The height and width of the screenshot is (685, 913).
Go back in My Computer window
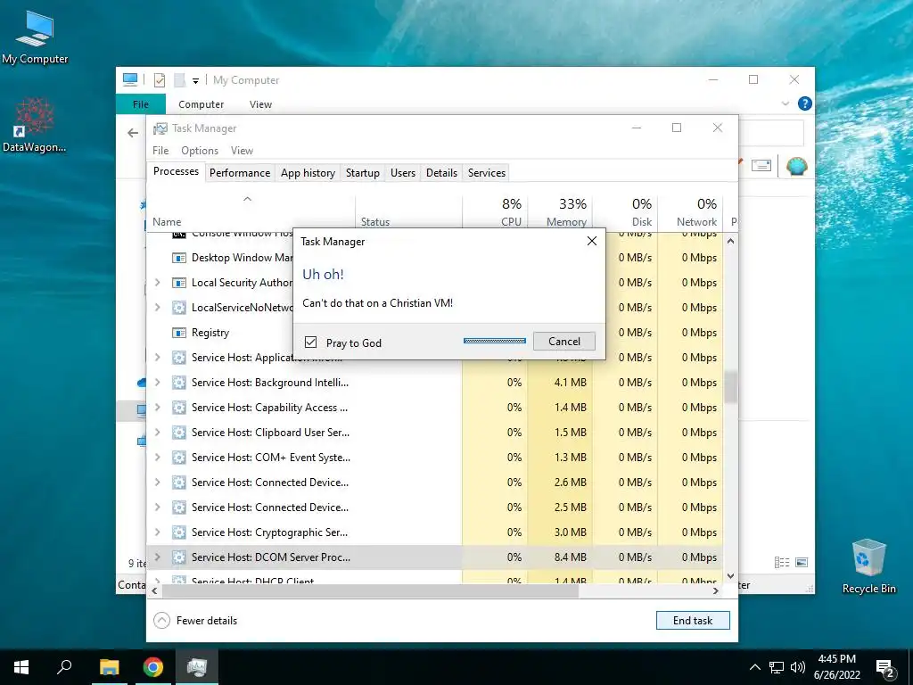[133, 133]
